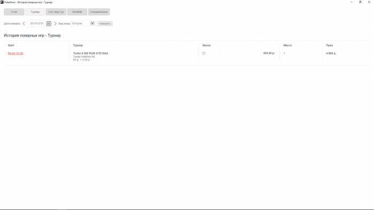Screen dimensions: 374x210
Task: Select the Turbo 8 000 RUB GTD R&A row
Action: 187,56
